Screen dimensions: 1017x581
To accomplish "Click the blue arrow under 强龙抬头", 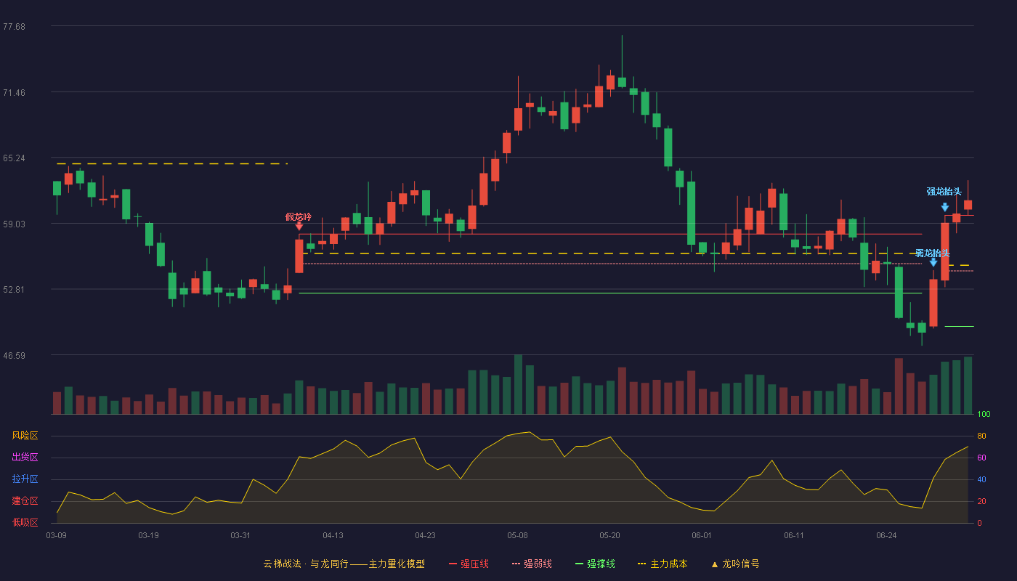I will tap(944, 207).
